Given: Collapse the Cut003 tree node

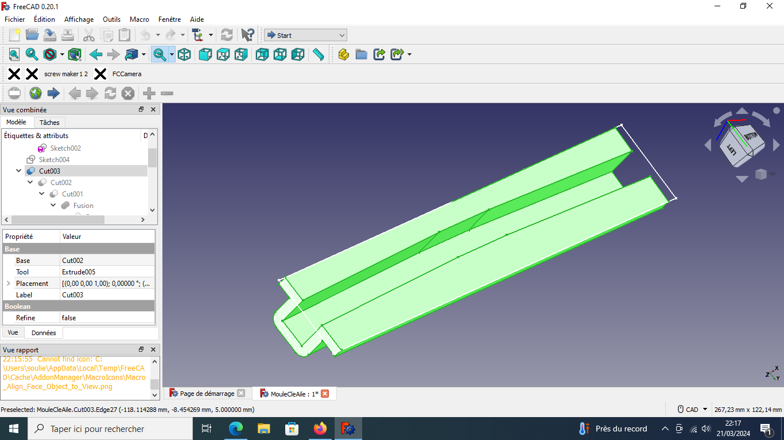Looking at the screenshot, I should click(19, 171).
